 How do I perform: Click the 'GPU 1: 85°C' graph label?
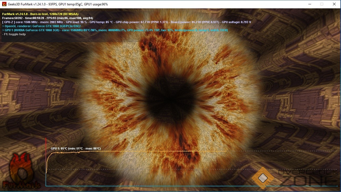pyautogui.click(x=76, y=148)
